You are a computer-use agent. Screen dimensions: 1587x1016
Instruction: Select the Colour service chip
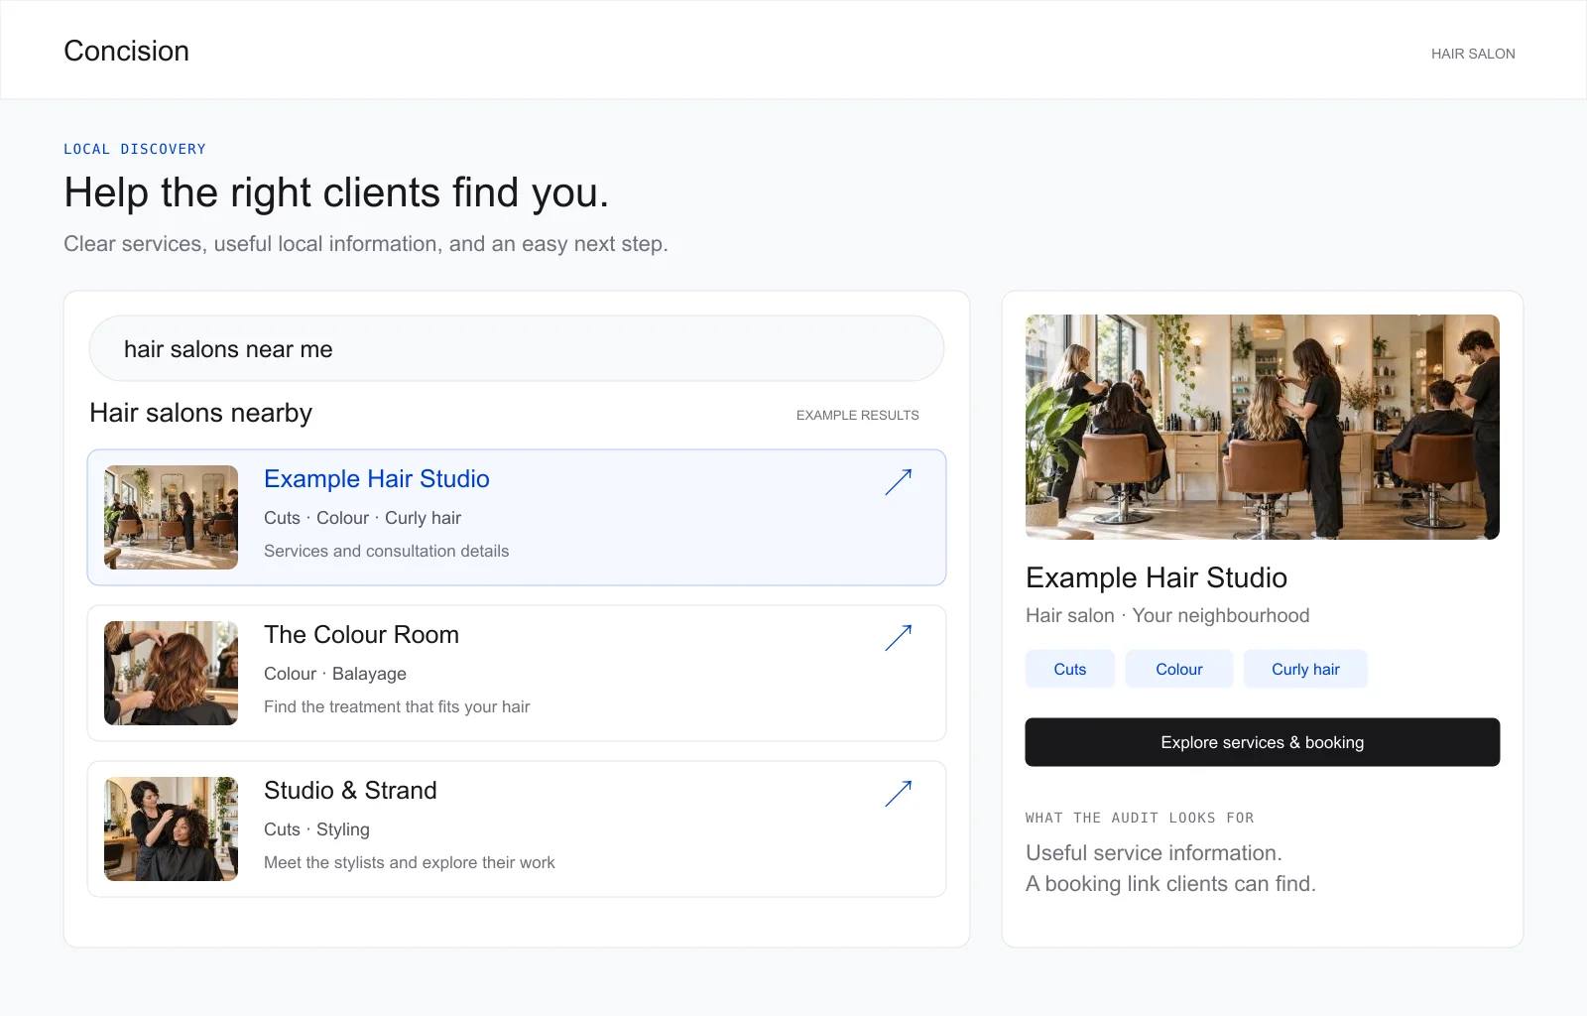pos(1178,669)
